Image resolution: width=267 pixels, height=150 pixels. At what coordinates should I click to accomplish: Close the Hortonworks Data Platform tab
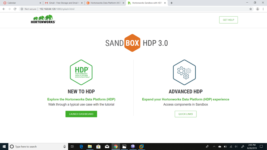click(123, 3)
